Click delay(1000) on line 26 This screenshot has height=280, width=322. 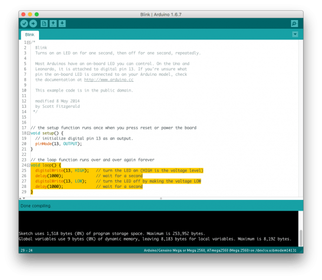pos(49,176)
